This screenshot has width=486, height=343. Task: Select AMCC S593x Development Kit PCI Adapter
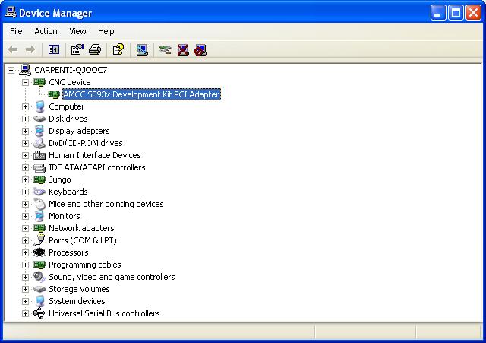coord(141,94)
